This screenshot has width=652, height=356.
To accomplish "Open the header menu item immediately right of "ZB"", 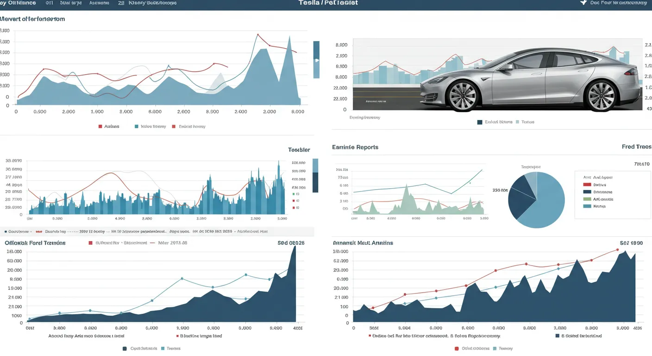I will pos(152,3).
